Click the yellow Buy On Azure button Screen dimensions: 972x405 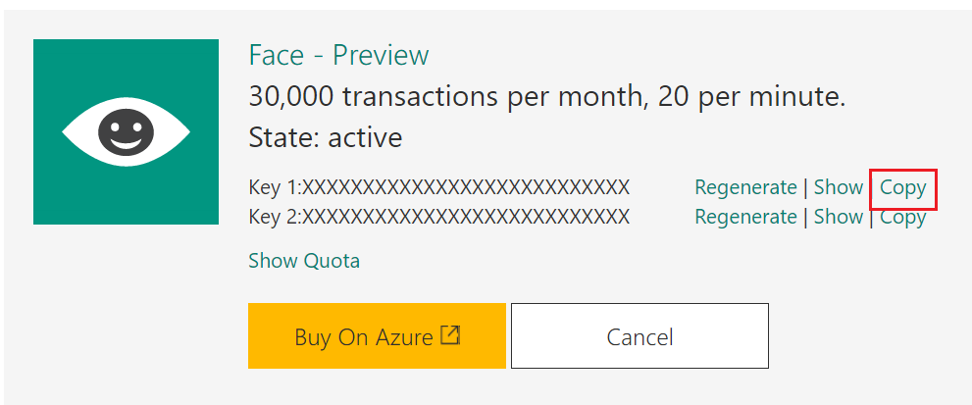377,335
